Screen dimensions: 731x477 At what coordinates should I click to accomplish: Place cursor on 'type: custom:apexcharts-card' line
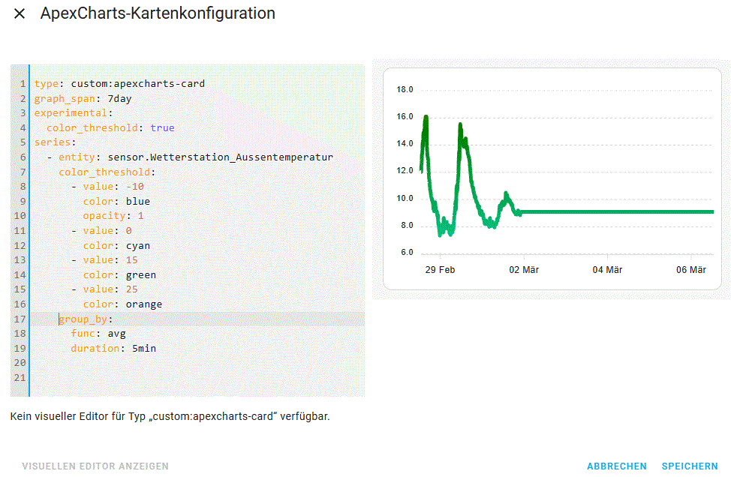click(119, 83)
